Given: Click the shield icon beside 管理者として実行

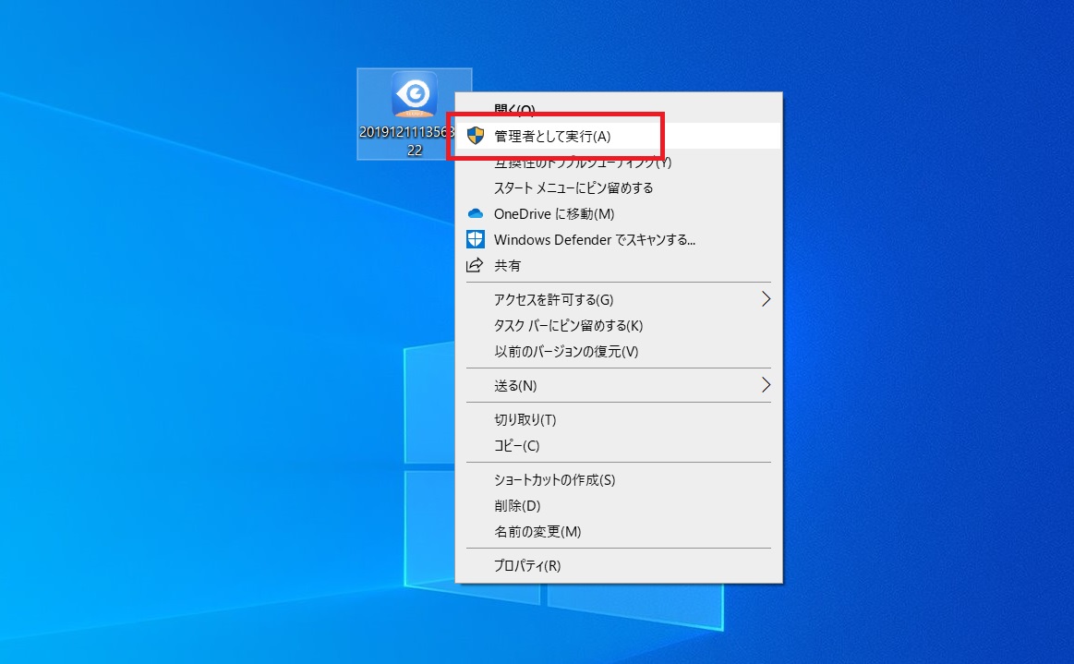Looking at the screenshot, I should pyautogui.click(x=476, y=136).
